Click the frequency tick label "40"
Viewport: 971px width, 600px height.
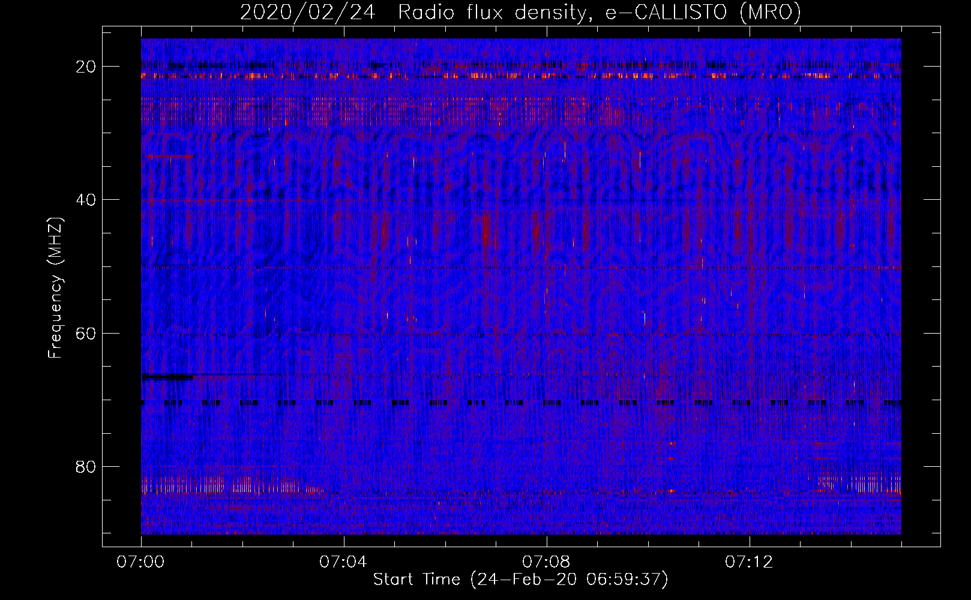[x=86, y=200]
